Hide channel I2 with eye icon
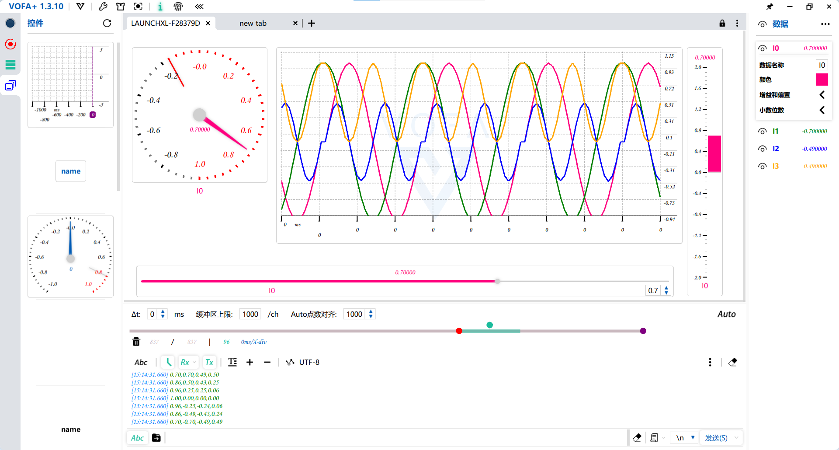Screen dimensions: 839x450 tap(762, 149)
